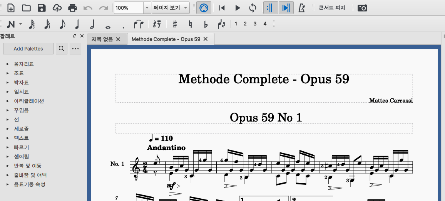The width and height of the screenshot is (445, 201).
Task: Apply sharp accidental
Action: [x=175, y=24]
